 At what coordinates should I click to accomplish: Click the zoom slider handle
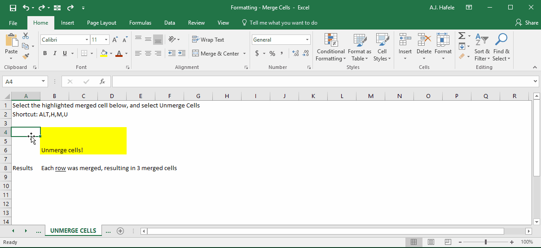click(485, 242)
